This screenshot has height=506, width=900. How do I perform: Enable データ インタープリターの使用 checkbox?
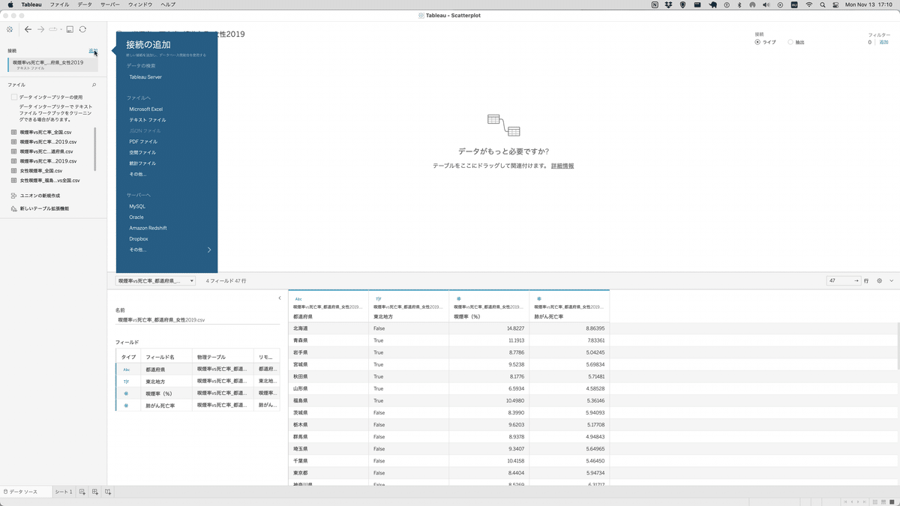click(14, 97)
